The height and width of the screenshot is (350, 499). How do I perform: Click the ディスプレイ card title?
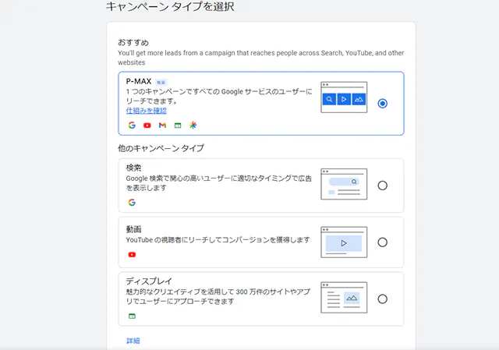click(x=149, y=281)
